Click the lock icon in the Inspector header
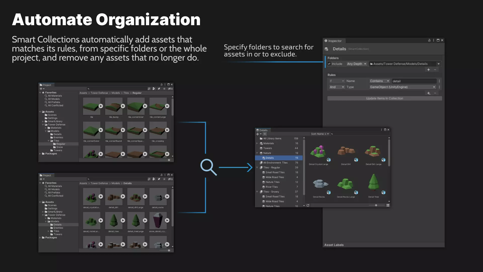The width and height of the screenshot is (483, 272). pos(429,40)
